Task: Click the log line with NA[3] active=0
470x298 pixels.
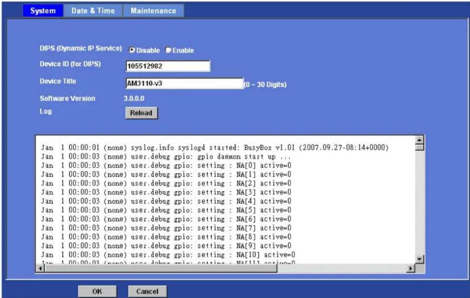Action: [166, 192]
